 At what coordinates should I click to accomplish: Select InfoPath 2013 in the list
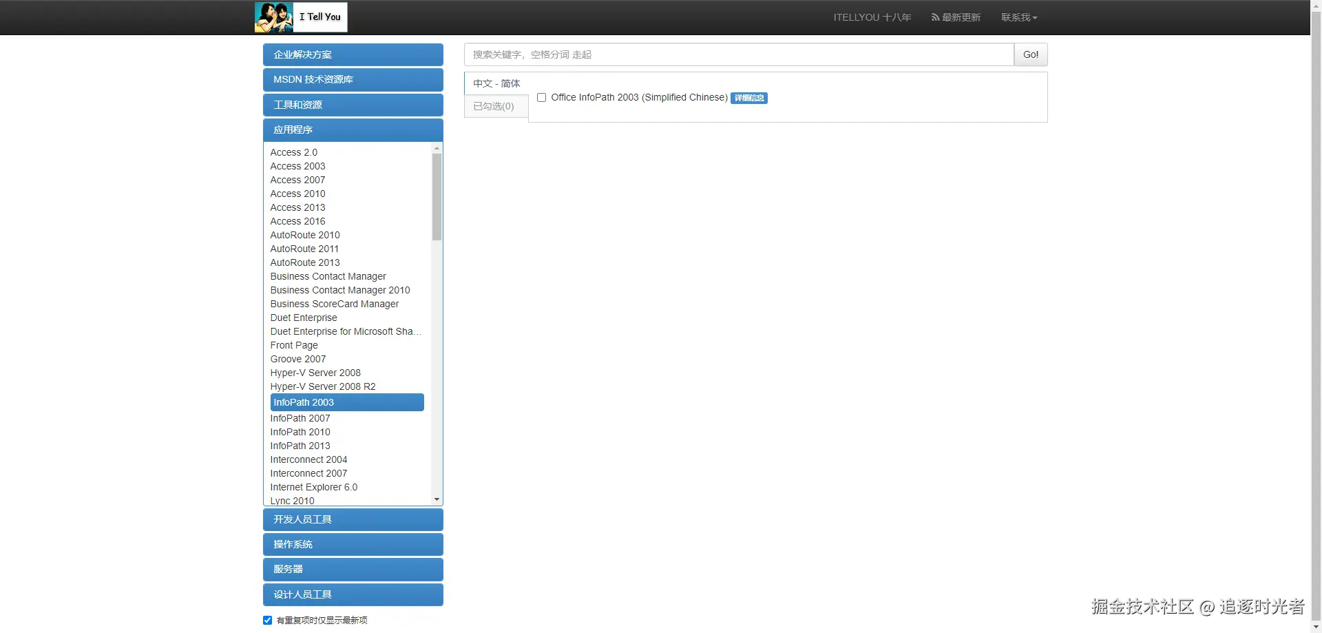click(300, 446)
